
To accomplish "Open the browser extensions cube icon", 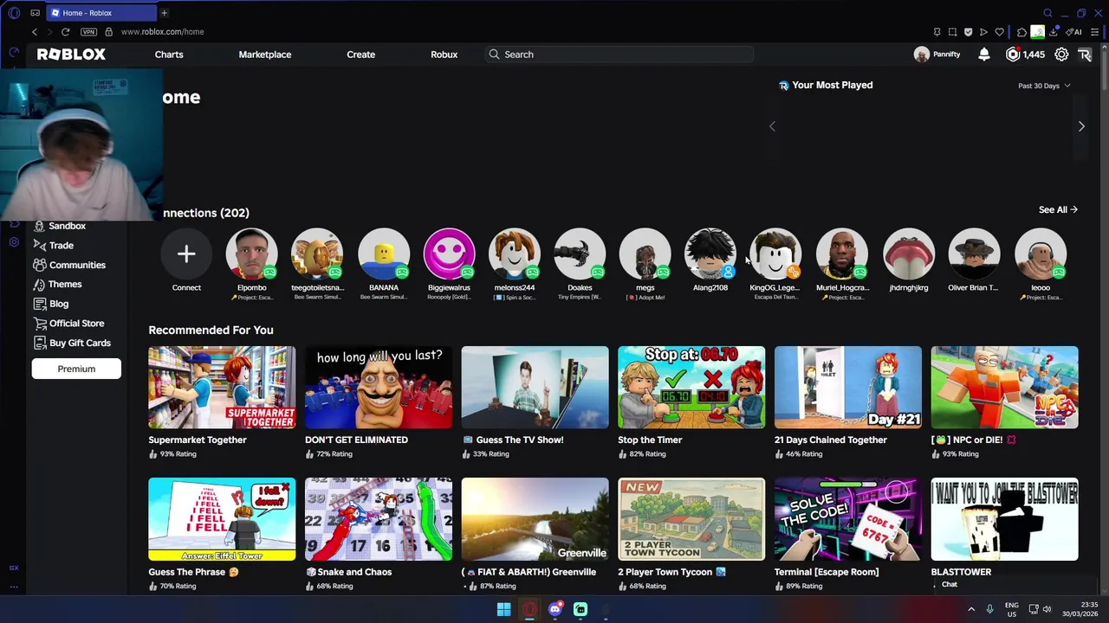I will coord(1021,32).
